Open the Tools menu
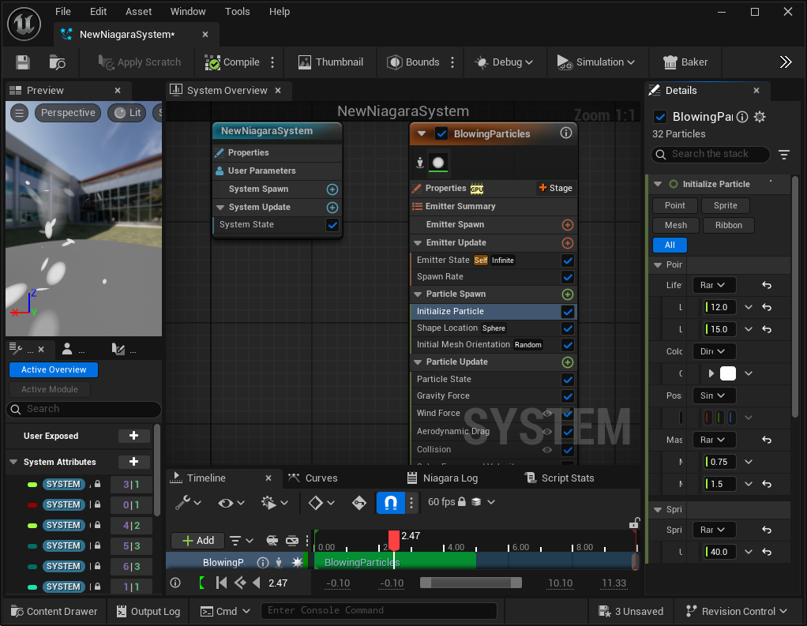Screen dimensions: 807x626 (237, 11)
